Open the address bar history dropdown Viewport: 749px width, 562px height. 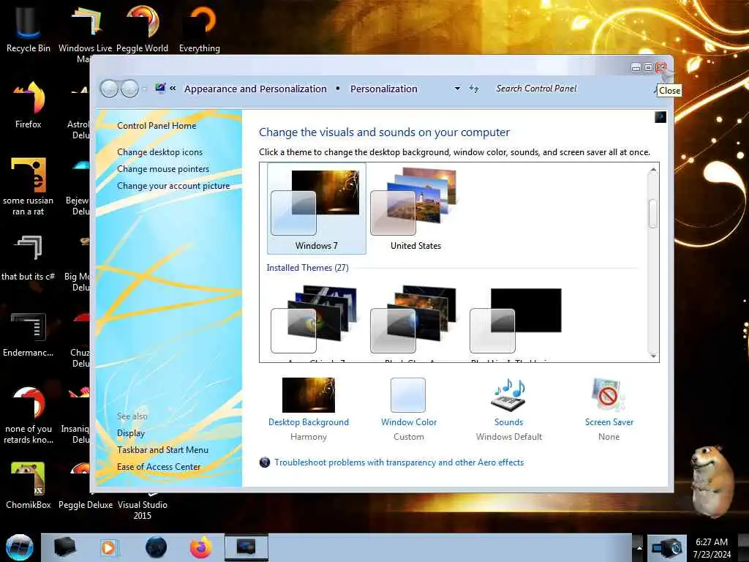(x=457, y=89)
